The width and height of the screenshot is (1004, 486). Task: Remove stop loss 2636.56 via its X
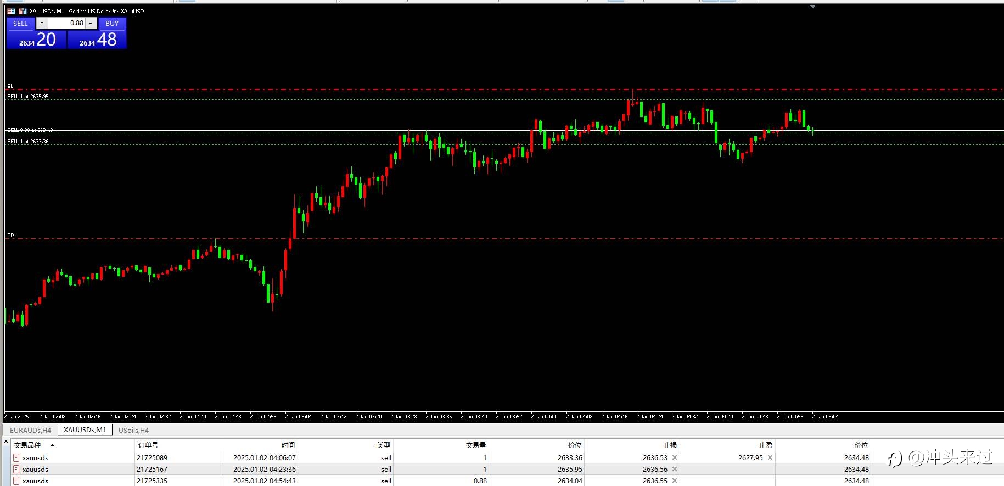(675, 469)
